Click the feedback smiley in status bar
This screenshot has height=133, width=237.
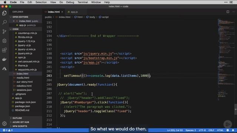[x=228, y=130]
